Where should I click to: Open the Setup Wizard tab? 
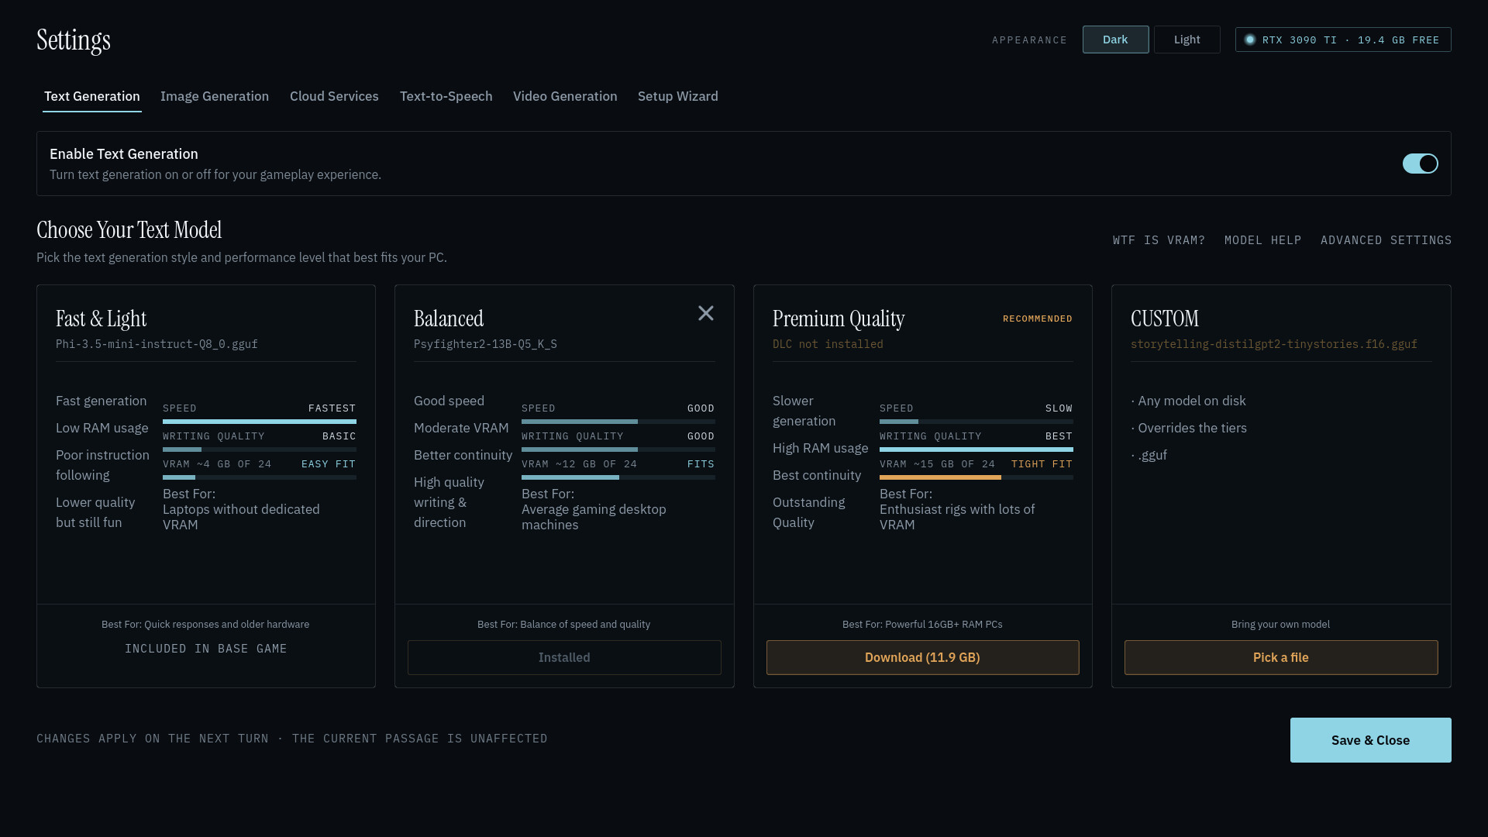(678, 96)
